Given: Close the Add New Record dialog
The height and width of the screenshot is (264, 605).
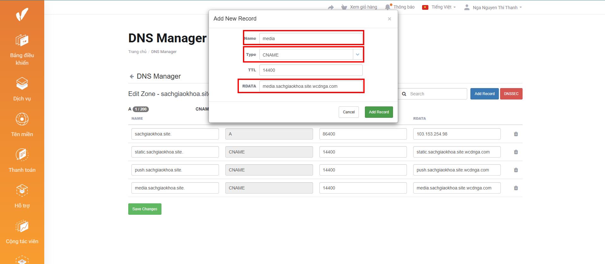Looking at the screenshot, I should pos(389,19).
